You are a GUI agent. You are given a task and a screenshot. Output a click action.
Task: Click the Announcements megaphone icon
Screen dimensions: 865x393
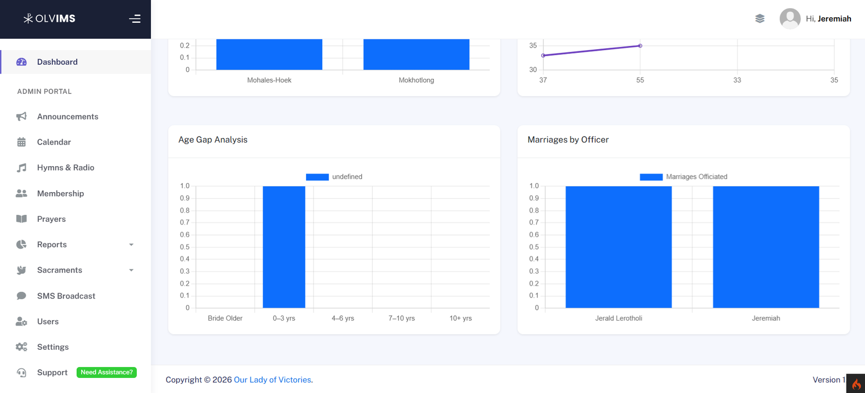click(22, 117)
